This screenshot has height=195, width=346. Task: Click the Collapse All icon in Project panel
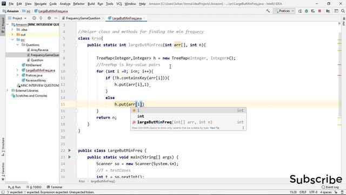point(41,18)
